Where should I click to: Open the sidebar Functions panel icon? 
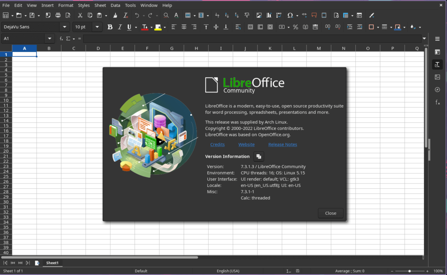point(437,102)
